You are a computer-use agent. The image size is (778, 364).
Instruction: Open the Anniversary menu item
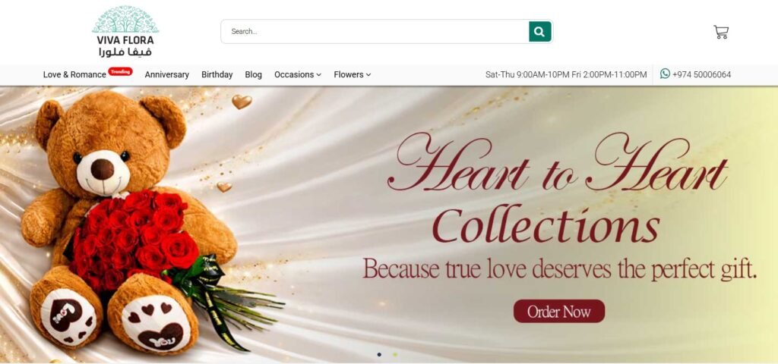166,75
